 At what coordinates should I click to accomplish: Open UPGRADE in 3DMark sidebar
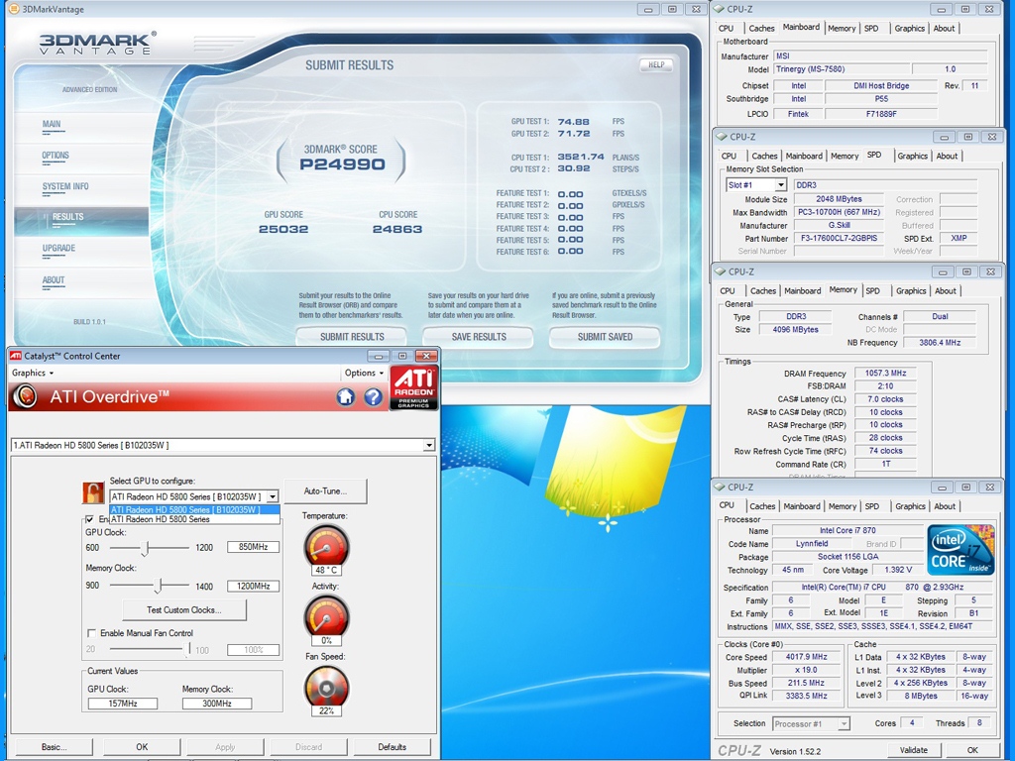58,249
